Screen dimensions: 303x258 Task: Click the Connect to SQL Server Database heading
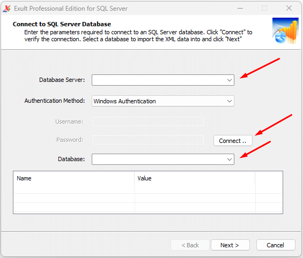(x=62, y=24)
